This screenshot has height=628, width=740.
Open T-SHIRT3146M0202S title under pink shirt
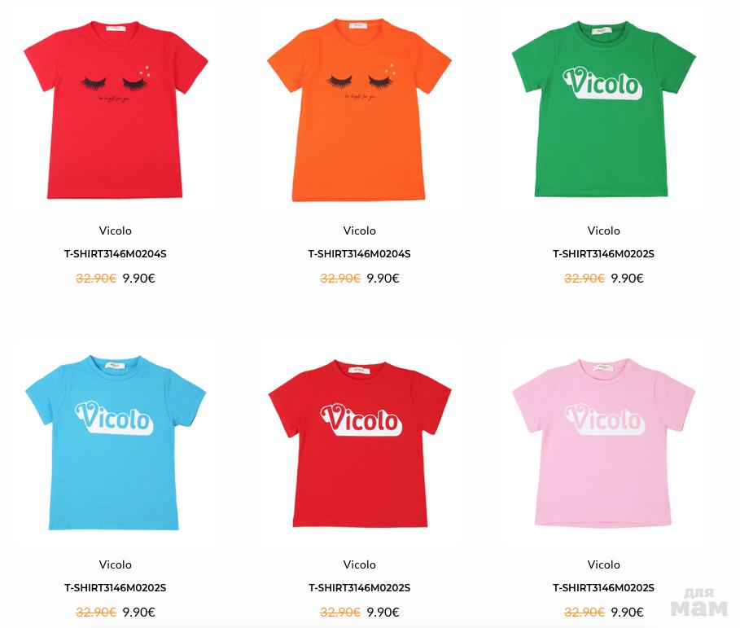[x=603, y=588]
